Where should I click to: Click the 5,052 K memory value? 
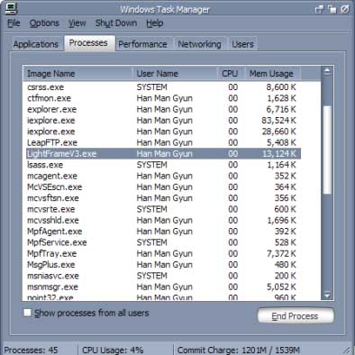[281, 287]
